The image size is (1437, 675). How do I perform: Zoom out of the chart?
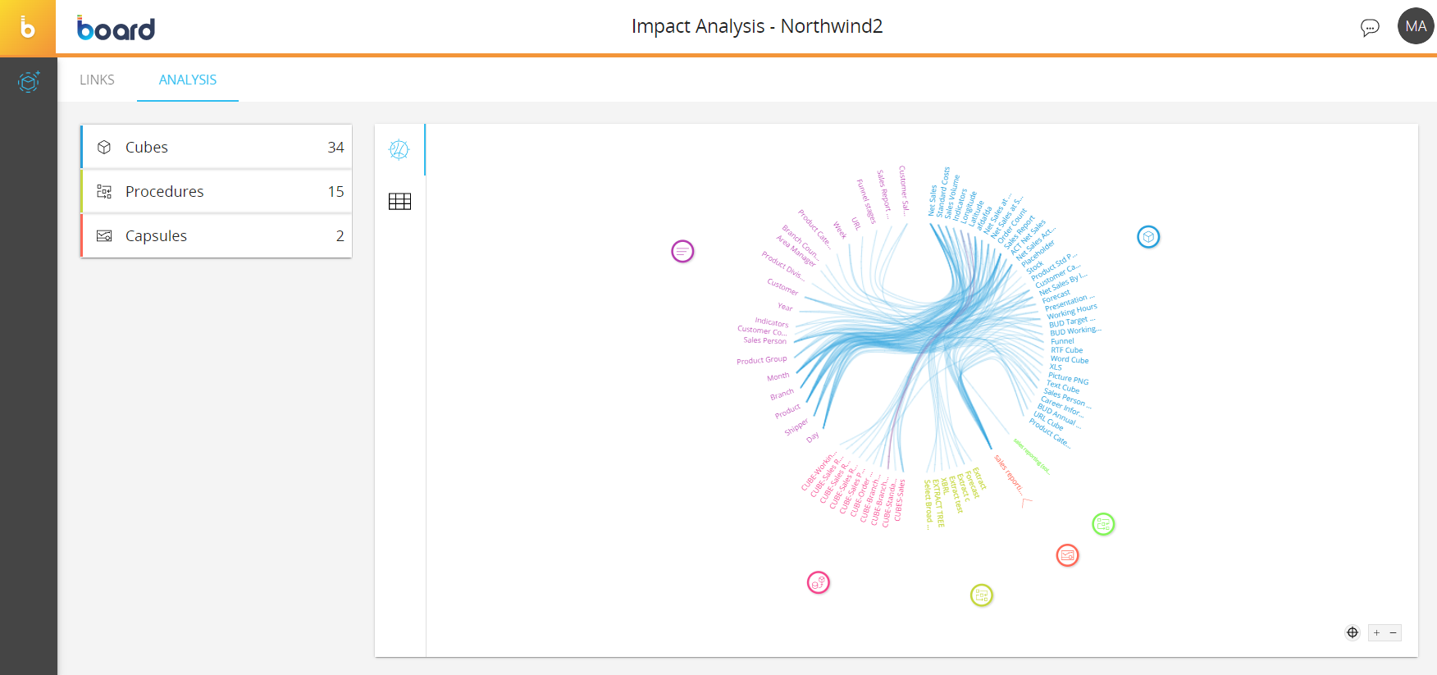point(1393,632)
